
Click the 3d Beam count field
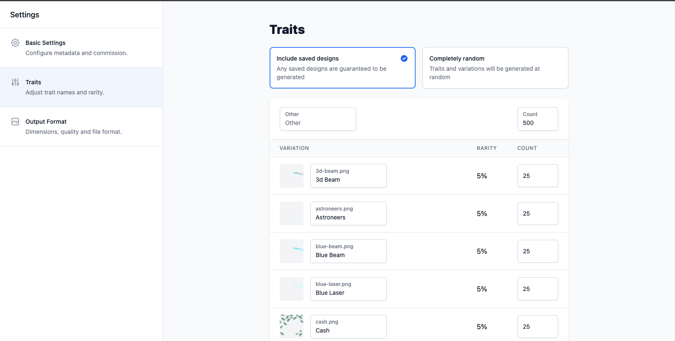pos(538,176)
